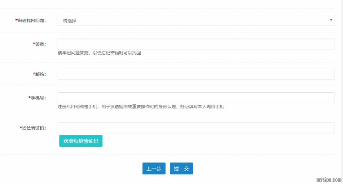Click the 请选择 placeholder text
Screen dimensions: 343x184
(70, 21)
